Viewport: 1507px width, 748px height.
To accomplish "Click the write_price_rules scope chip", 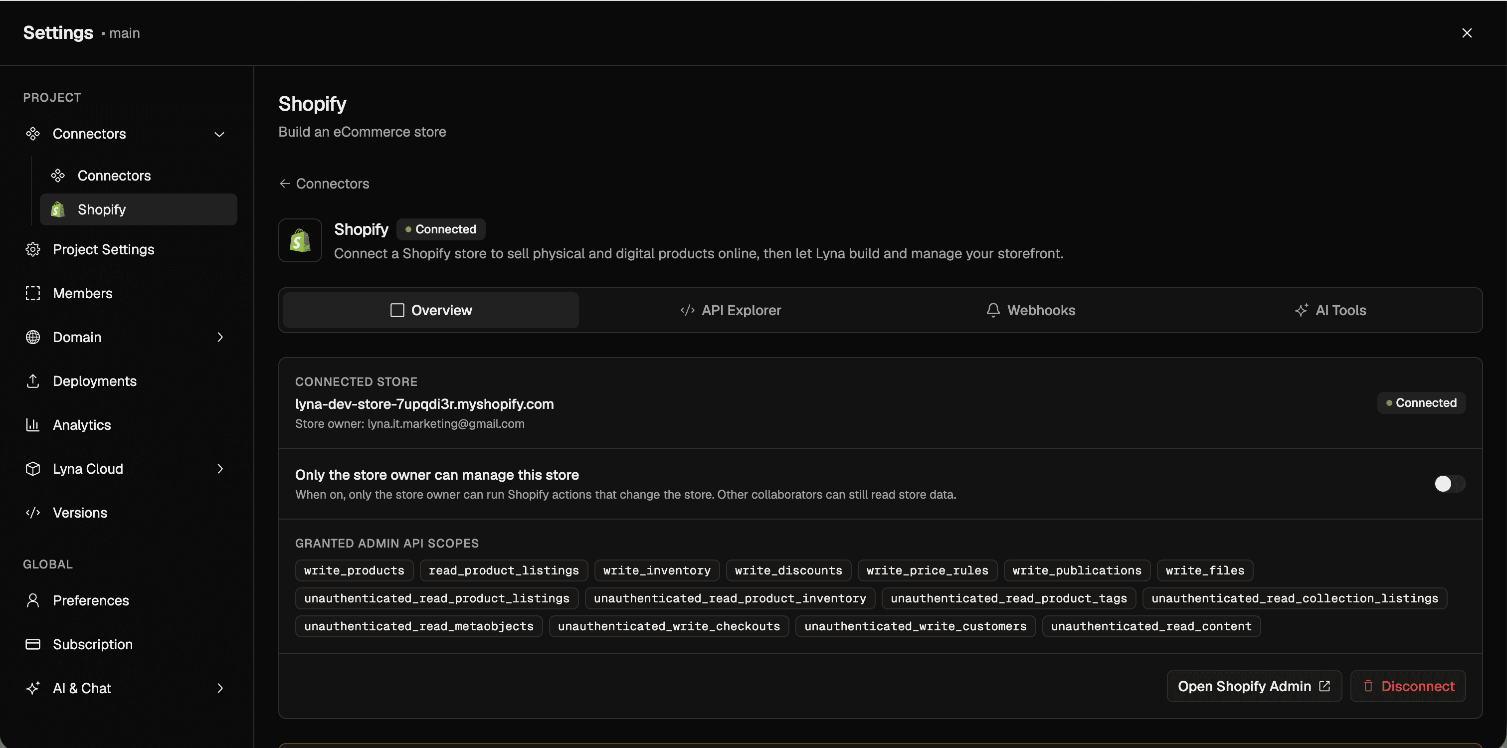I will pos(927,570).
